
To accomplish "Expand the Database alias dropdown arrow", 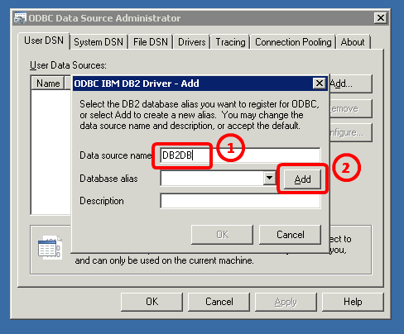I will (x=269, y=178).
